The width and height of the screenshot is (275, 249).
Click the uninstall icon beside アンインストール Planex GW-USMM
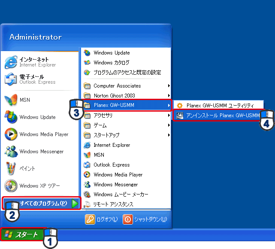pyautogui.click(x=180, y=115)
